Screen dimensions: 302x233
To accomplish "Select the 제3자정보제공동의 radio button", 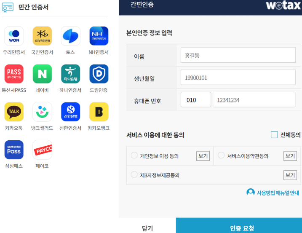I will [x=134, y=174].
